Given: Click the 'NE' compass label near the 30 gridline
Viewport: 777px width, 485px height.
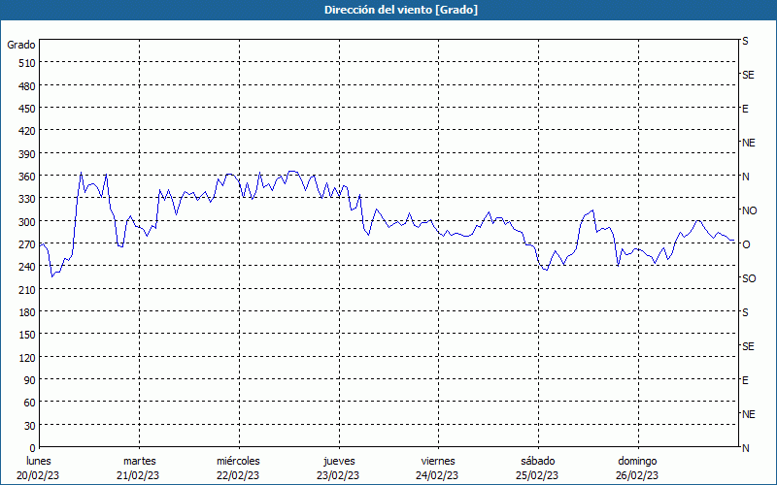Looking at the screenshot, I should coord(749,414).
